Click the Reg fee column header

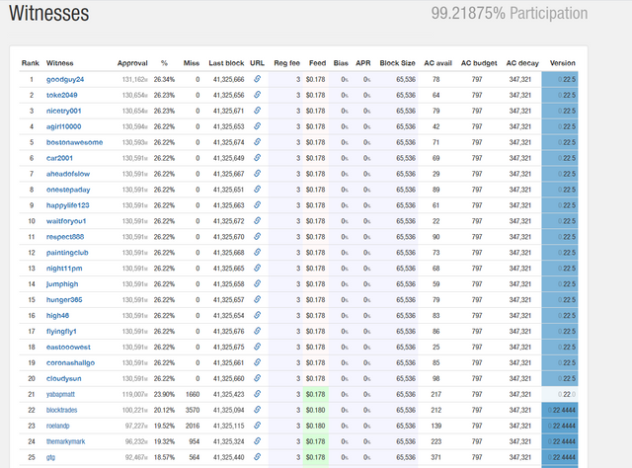click(287, 63)
